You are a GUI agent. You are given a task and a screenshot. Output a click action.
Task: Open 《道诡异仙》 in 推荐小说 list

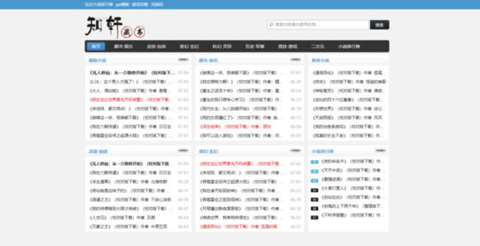tap(349, 73)
